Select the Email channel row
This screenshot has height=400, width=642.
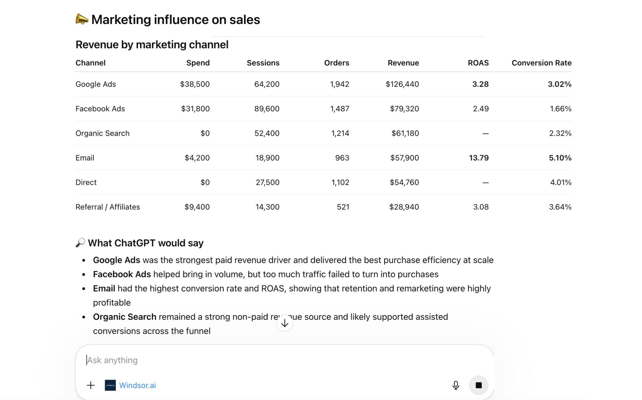85,158
